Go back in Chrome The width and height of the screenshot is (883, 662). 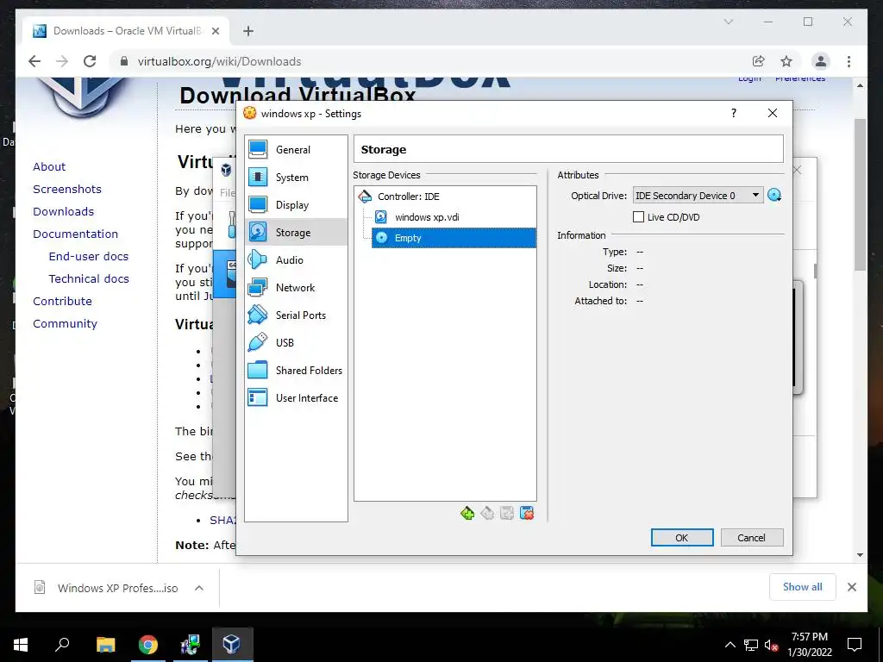tap(34, 61)
